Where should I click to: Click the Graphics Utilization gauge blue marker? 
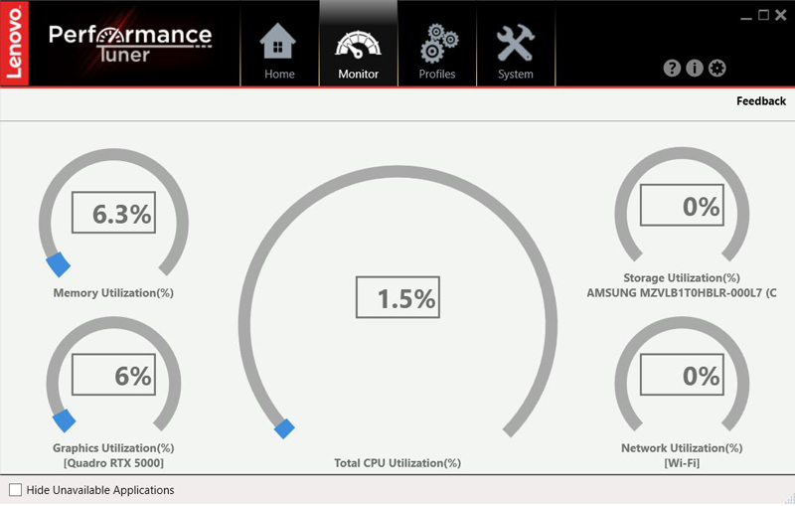(x=65, y=421)
